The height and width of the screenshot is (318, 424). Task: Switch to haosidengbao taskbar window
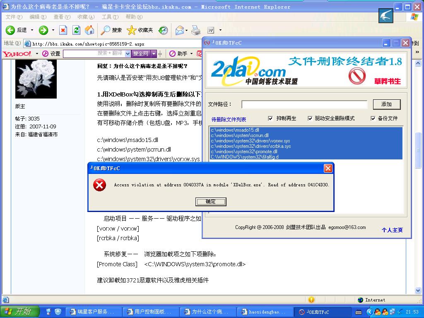click(265, 312)
